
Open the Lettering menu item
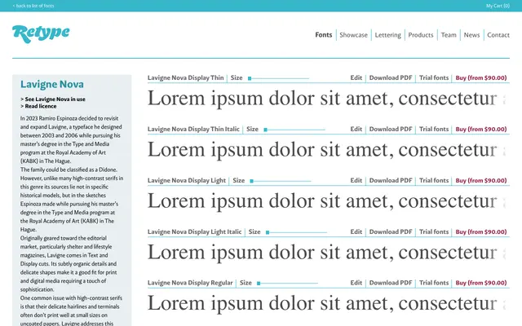coord(388,35)
